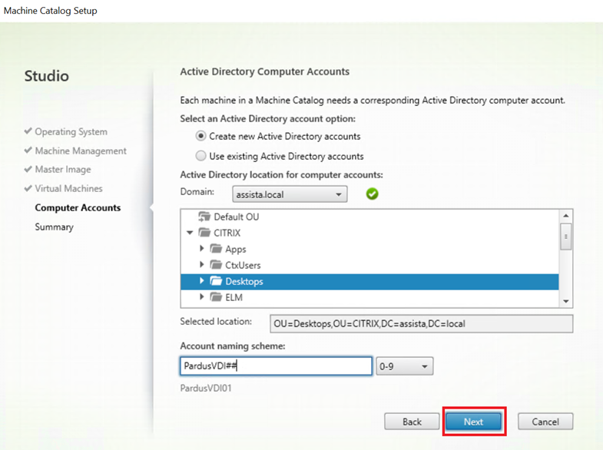This screenshot has width=603, height=450.
Task: Click the Apps folder icon
Action: click(216, 249)
